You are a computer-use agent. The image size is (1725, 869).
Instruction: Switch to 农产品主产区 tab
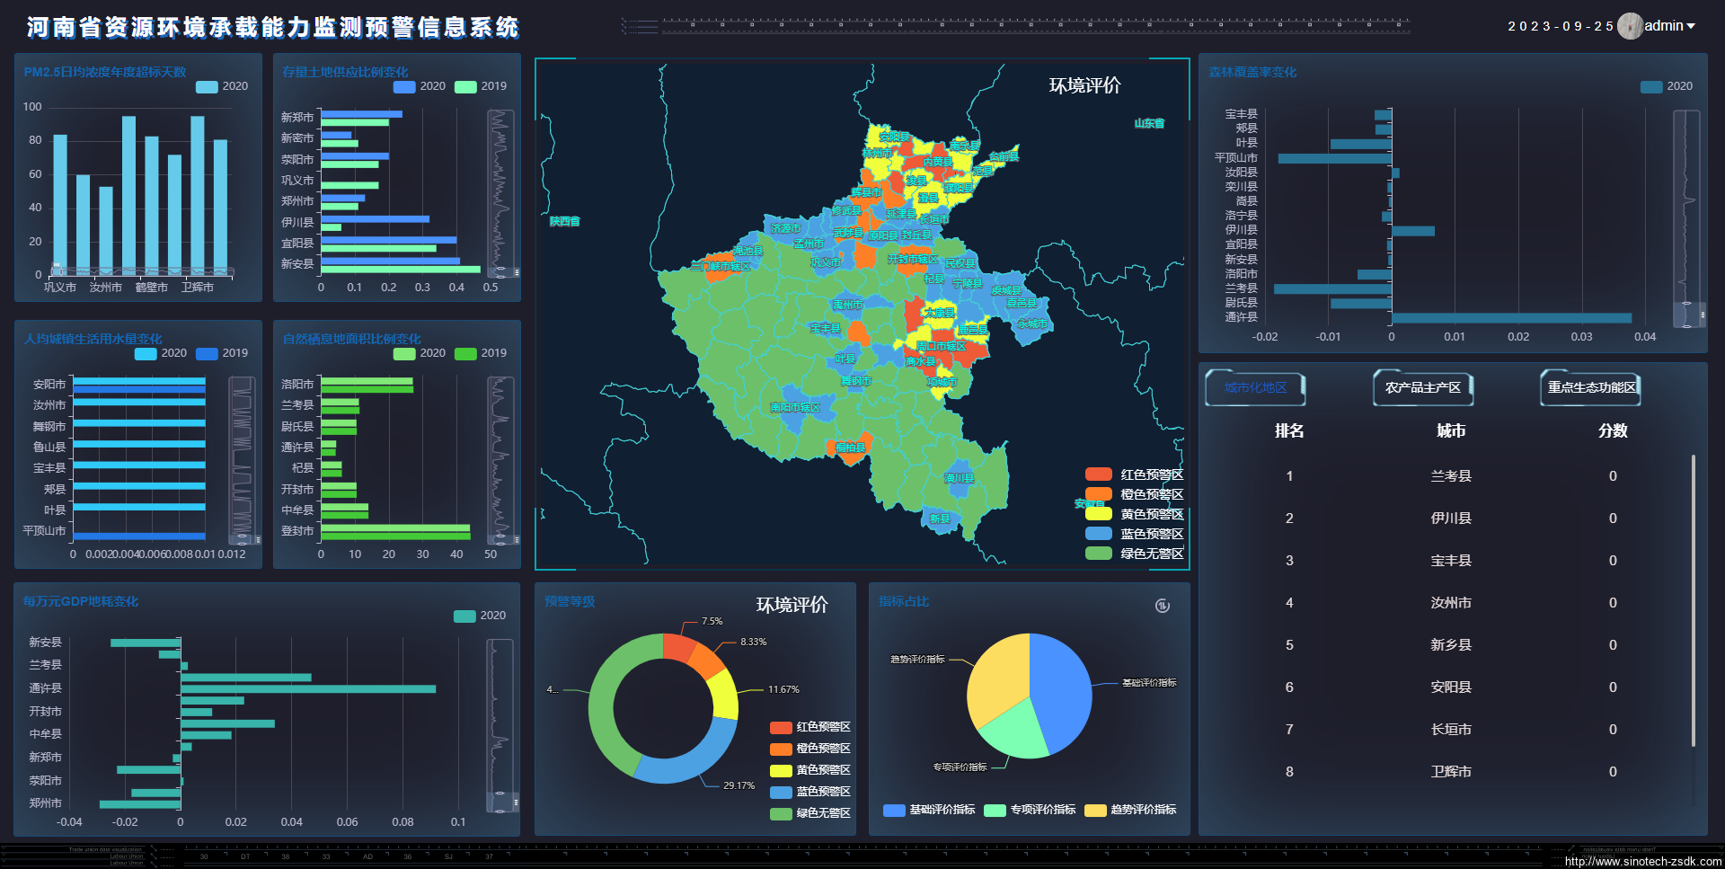coord(1422,387)
